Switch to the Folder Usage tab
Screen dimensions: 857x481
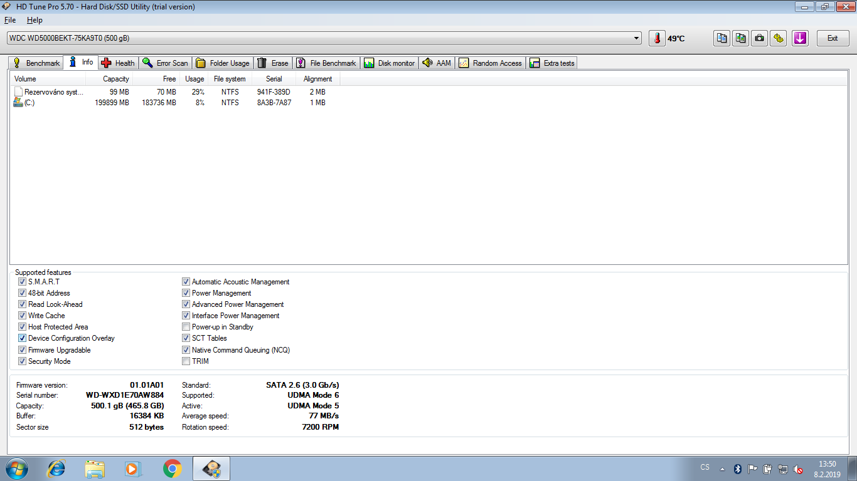tap(223, 63)
